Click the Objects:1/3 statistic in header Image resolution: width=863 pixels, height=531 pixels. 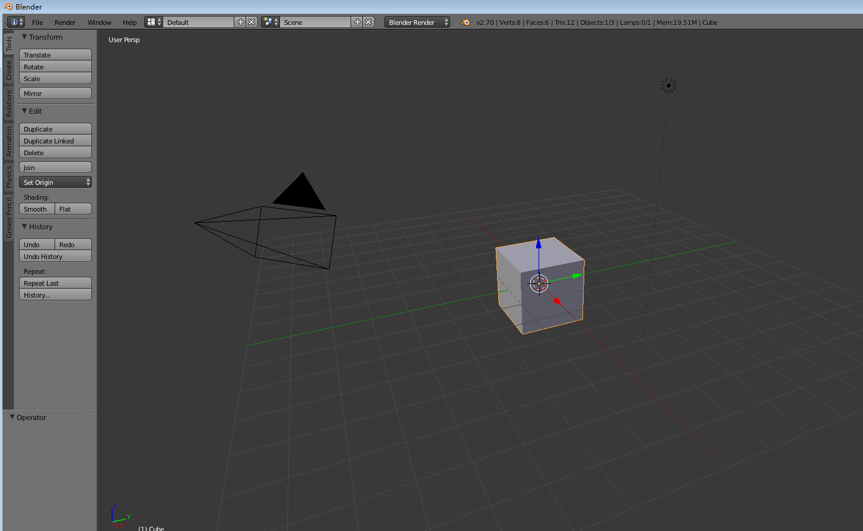tap(597, 23)
